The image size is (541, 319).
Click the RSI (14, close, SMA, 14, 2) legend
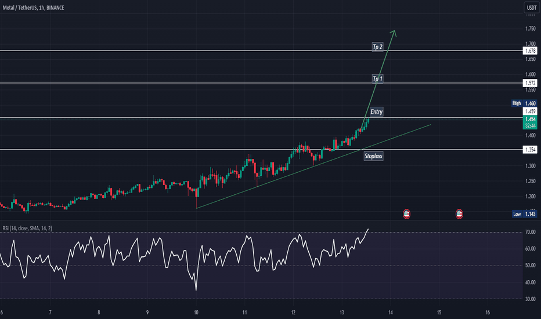(28, 229)
